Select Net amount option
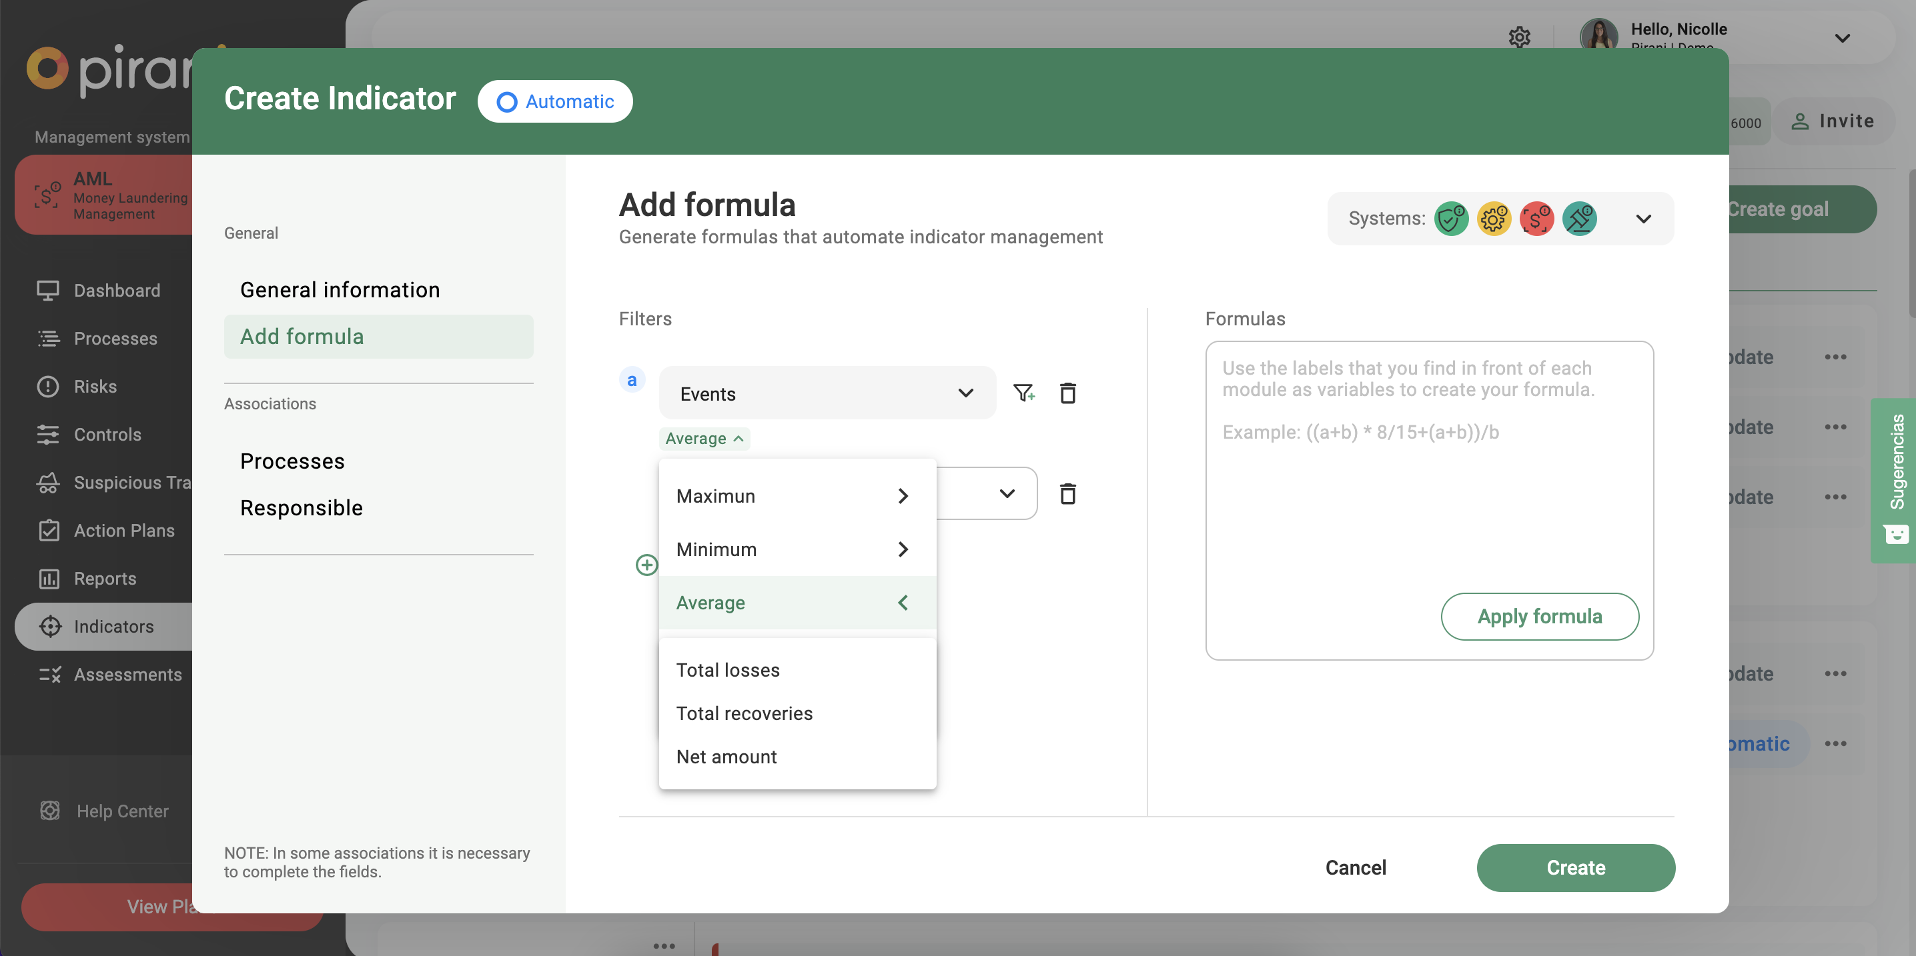This screenshot has width=1916, height=956. [726, 756]
